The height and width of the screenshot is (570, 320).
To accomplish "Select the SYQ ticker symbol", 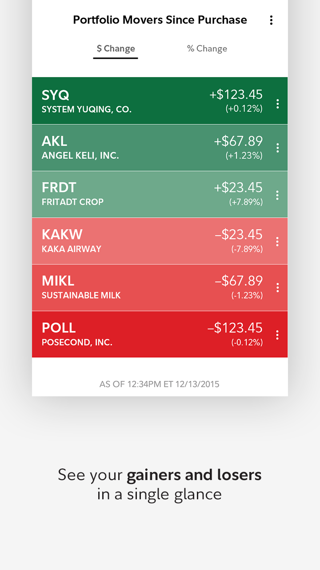I will point(56,95).
